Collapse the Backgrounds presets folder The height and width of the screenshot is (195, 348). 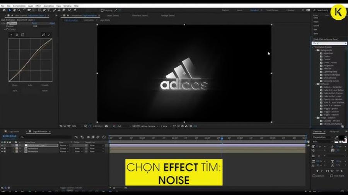click(x=316, y=50)
